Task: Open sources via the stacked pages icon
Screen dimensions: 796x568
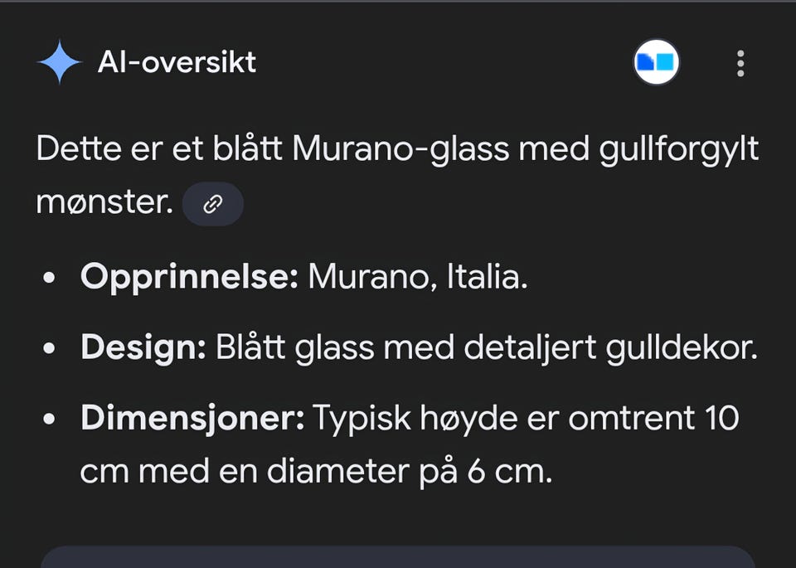Action: pos(656,62)
